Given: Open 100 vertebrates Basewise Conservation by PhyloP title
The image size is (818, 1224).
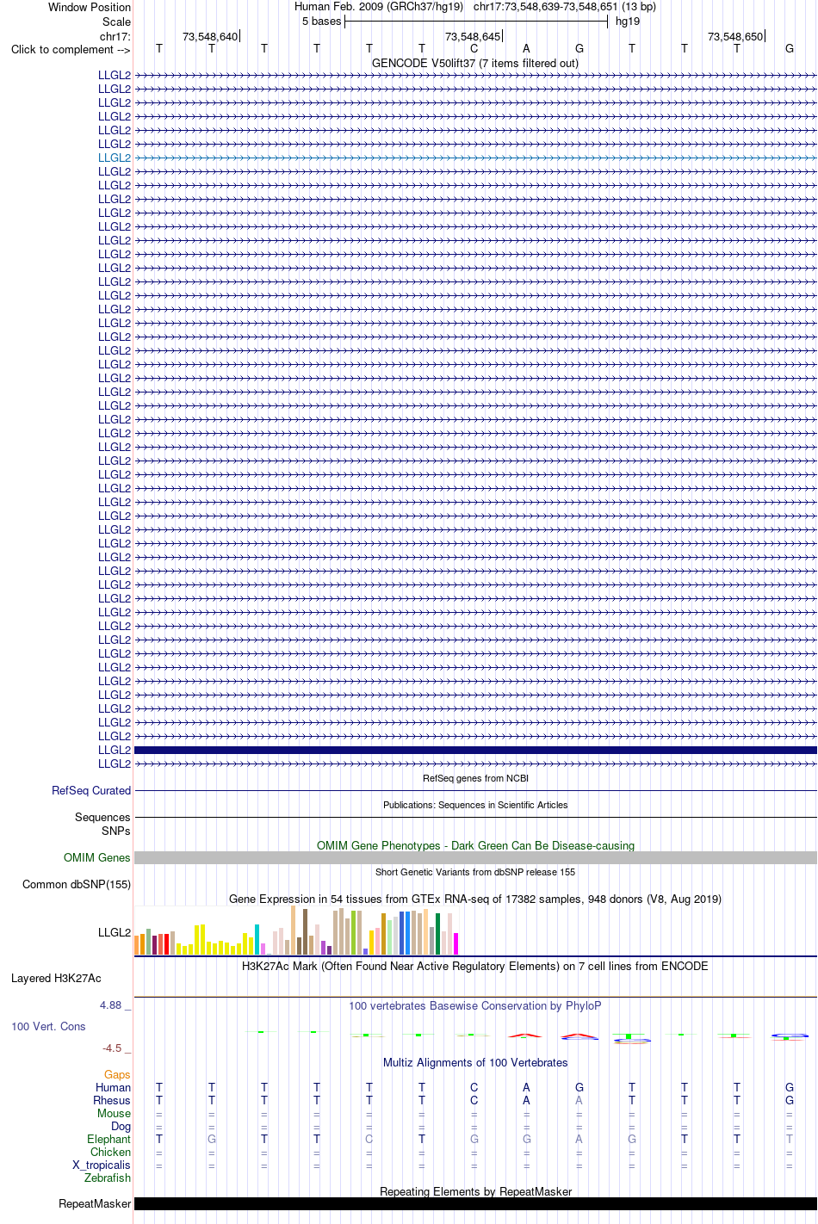Looking at the screenshot, I should (475, 1005).
